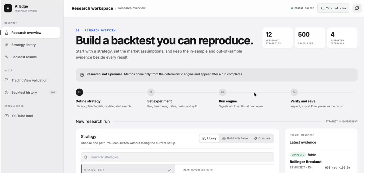Select step 04 Verify and save
This screenshot has height=173, width=365.
coord(294,92)
